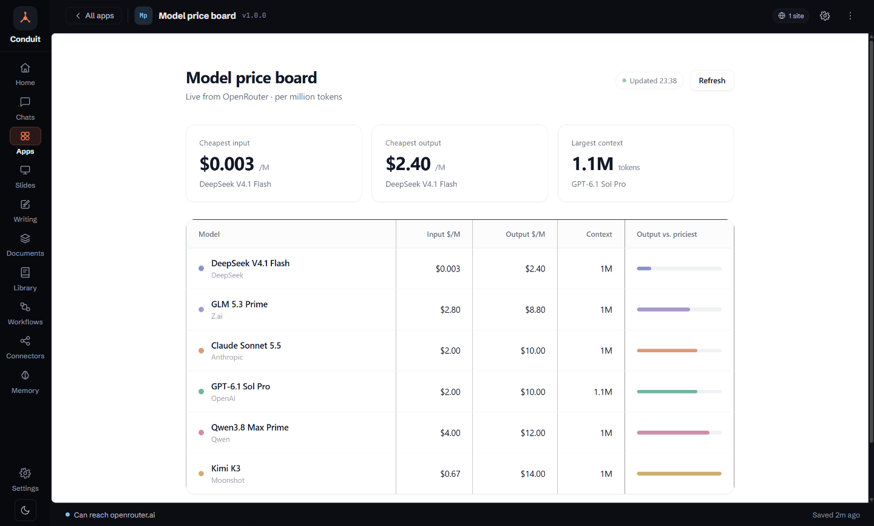Screen dimensions: 874x526
Task: Select the Qwen3.8 Max Prime row name
Action: click(249, 428)
